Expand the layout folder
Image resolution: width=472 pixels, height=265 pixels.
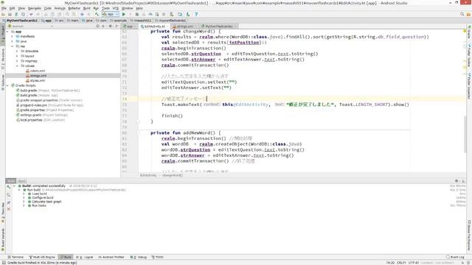[x=17, y=56]
